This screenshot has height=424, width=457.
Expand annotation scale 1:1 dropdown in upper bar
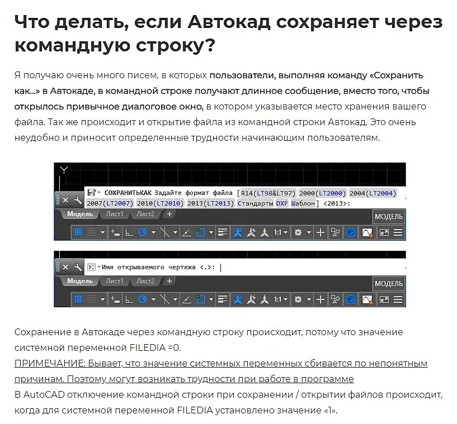pyautogui.click(x=281, y=232)
